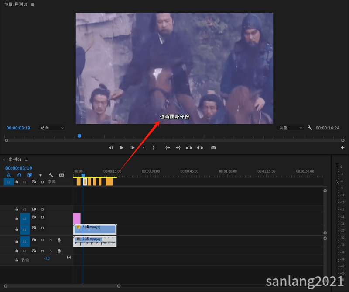Hide the V2 track with eye icon
The width and height of the screenshot is (349, 292).
(x=42, y=217)
